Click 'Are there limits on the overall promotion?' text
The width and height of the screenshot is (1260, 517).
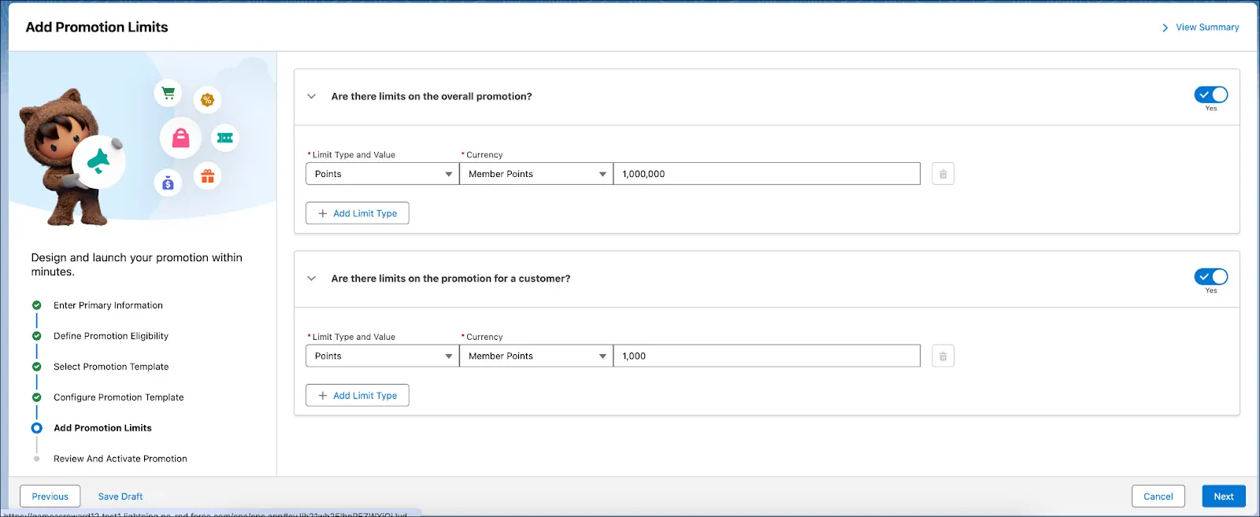(x=432, y=96)
